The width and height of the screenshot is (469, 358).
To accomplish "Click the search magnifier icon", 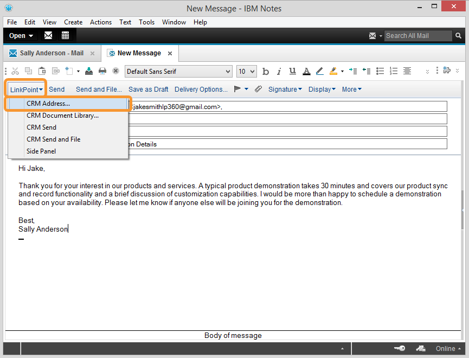I will (458, 36).
